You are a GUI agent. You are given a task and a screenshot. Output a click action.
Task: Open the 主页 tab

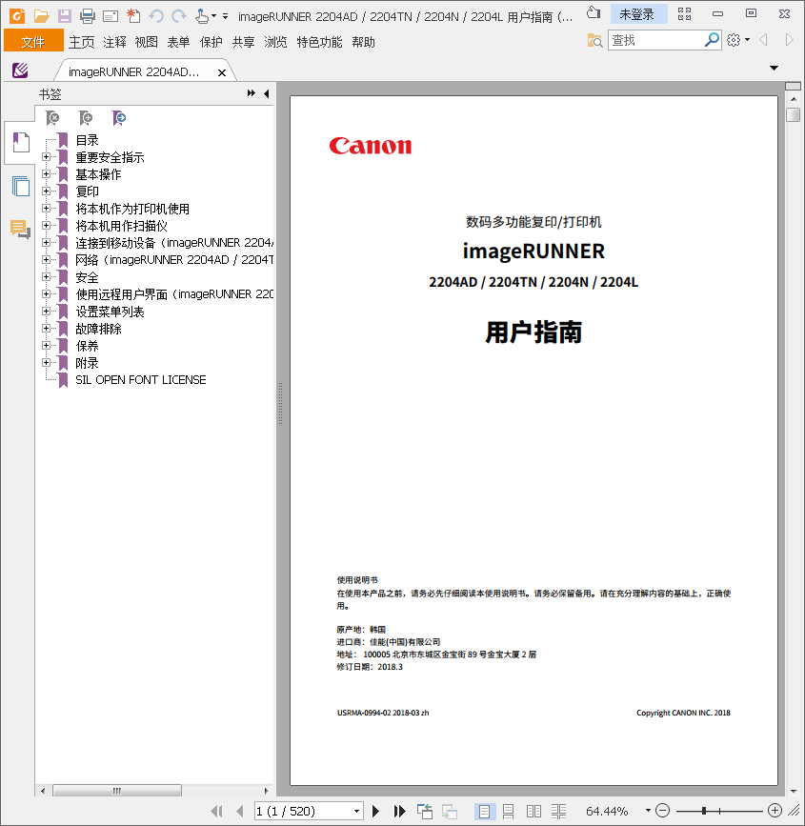[x=82, y=42]
